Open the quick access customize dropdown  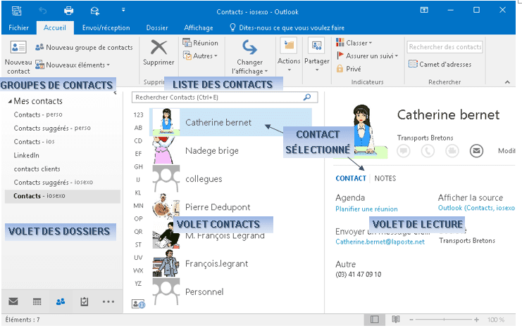click(123, 10)
